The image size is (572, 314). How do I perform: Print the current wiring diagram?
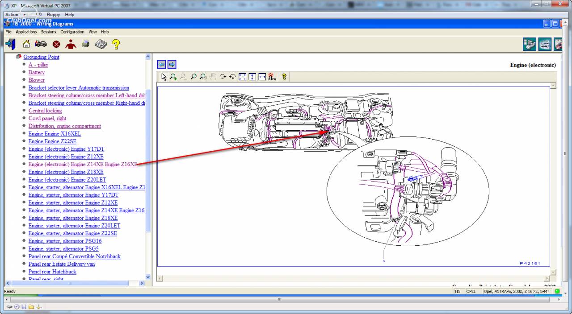coord(85,44)
